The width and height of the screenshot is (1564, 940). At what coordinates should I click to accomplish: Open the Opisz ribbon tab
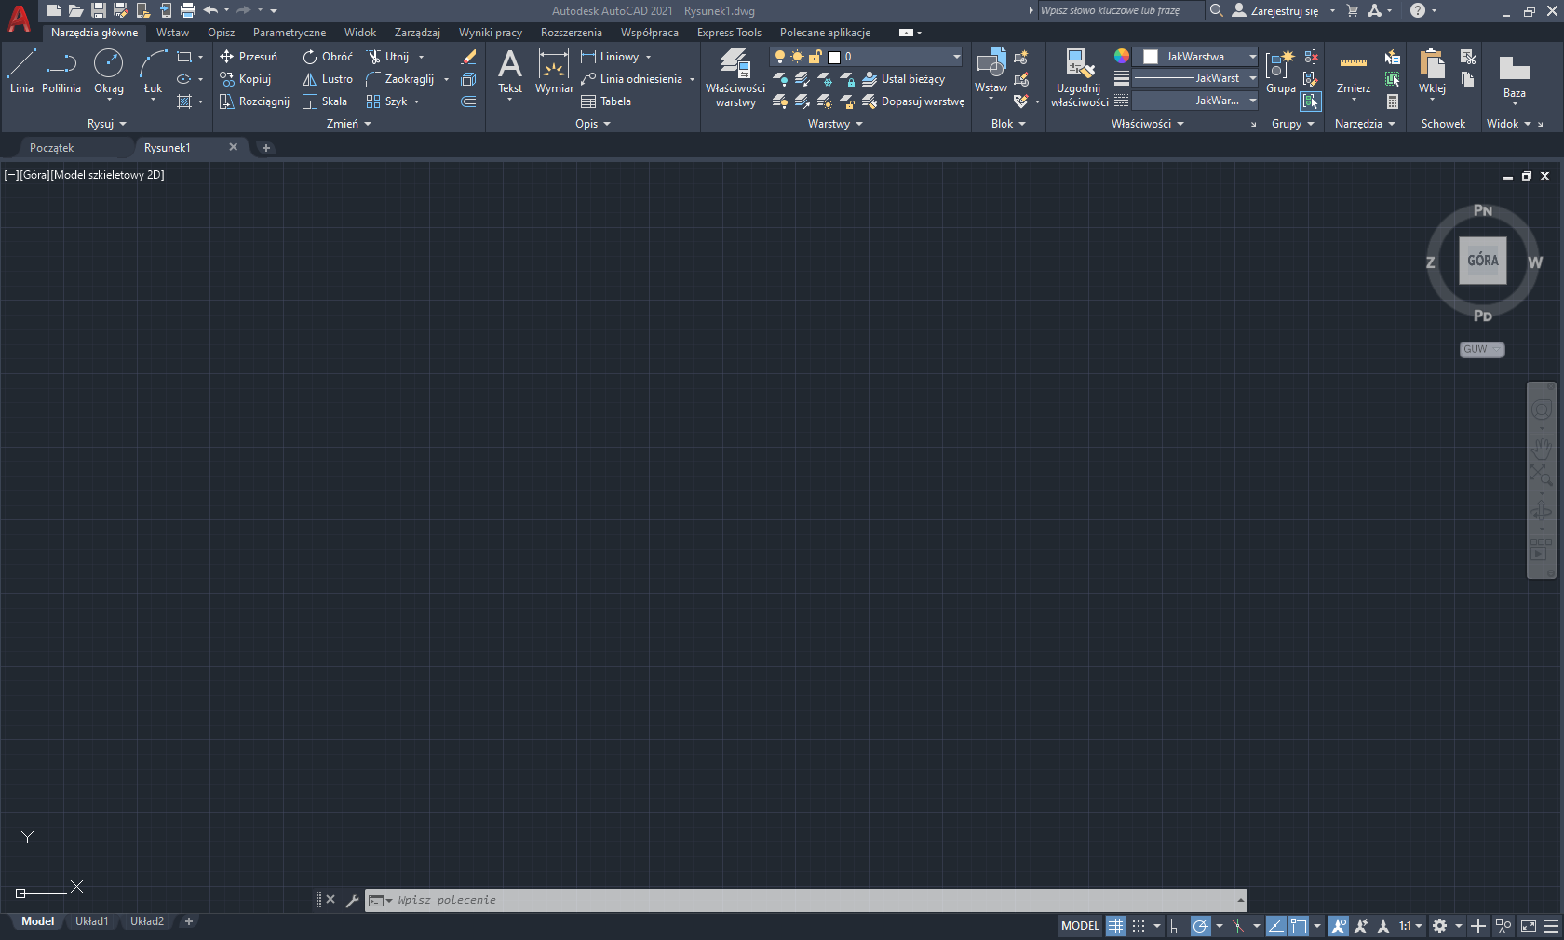pyautogui.click(x=221, y=33)
